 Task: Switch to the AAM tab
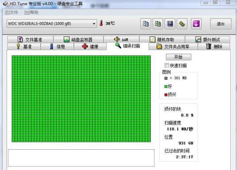(x=121, y=40)
